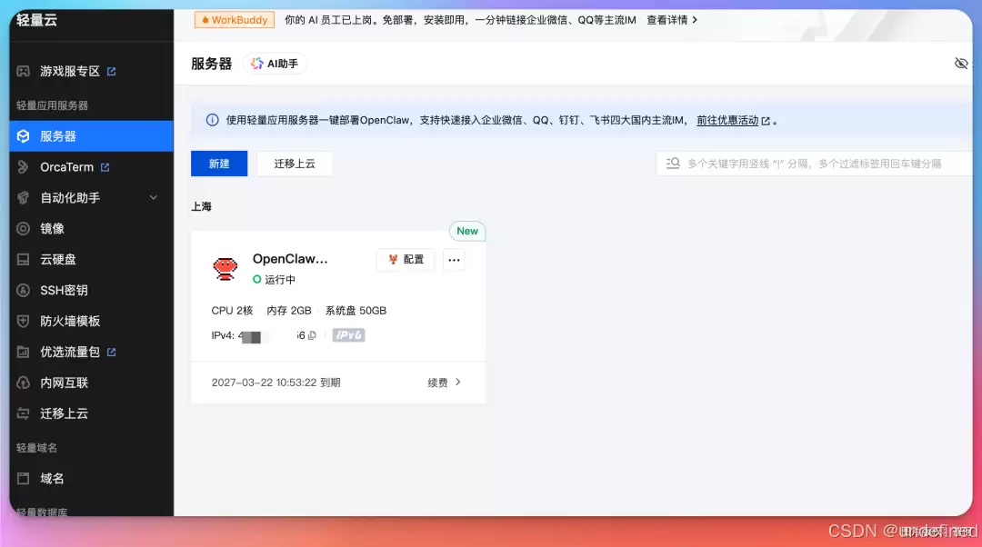
Task: Expand the 自动化助手 sidebar menu
Action: (69, 197)
